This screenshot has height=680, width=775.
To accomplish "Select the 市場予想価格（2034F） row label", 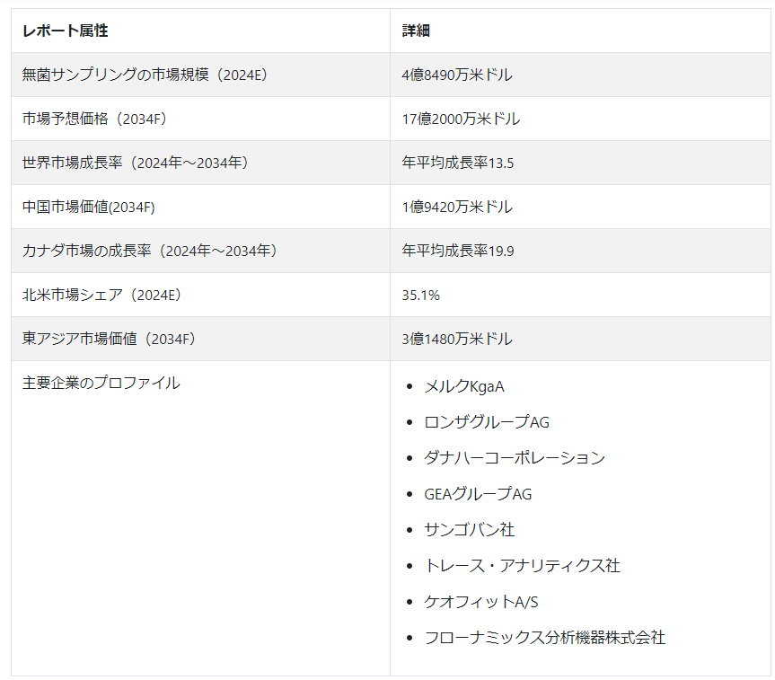I will click(95, 119).
